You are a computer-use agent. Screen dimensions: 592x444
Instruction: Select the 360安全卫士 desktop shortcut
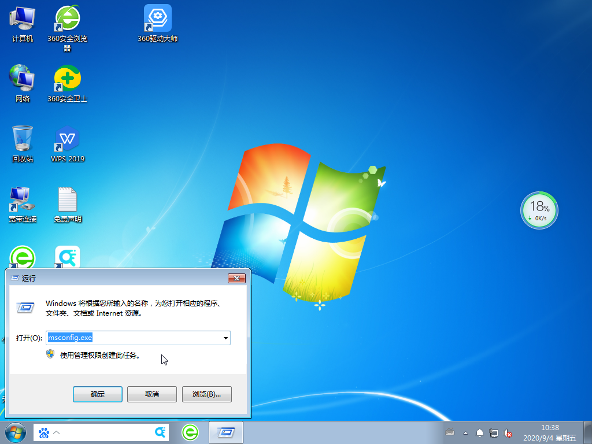tap(67, 83)
